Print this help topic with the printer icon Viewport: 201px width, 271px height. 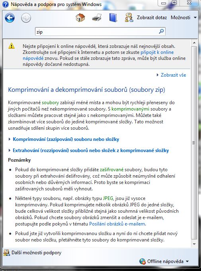(x=97, y=18)
